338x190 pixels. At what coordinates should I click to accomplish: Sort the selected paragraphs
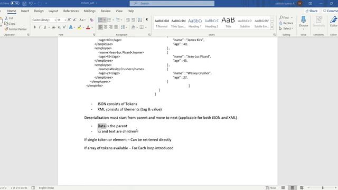[x=140, y=20]
